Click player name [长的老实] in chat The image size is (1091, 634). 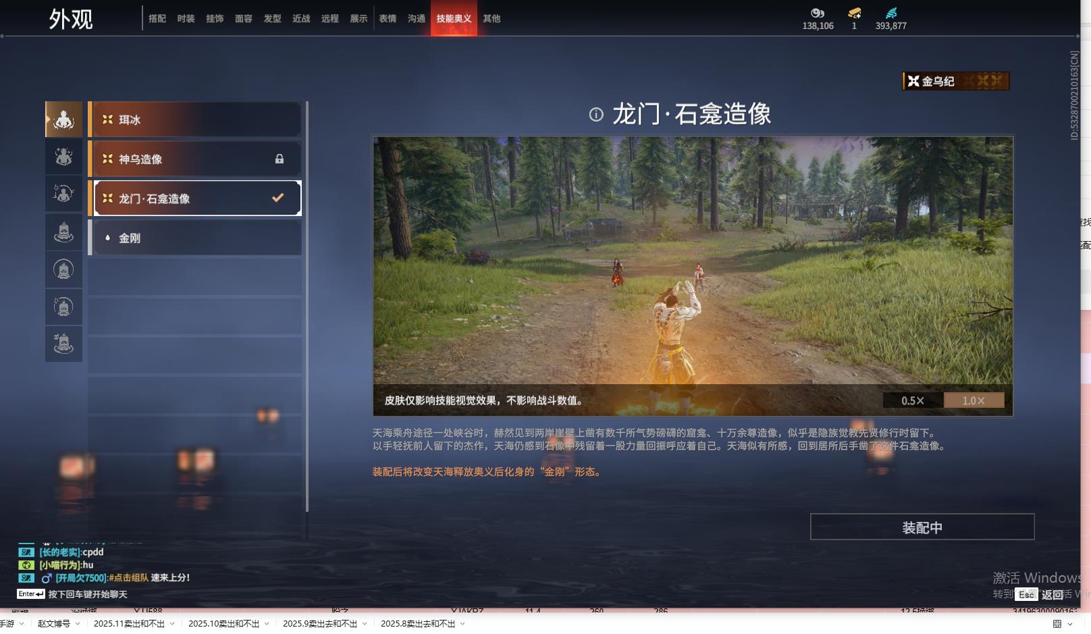pos(59,552)
